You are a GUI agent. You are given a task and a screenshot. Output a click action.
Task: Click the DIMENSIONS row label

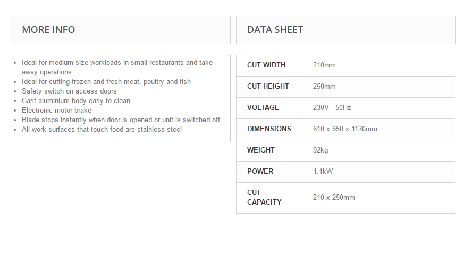(269, 129)
